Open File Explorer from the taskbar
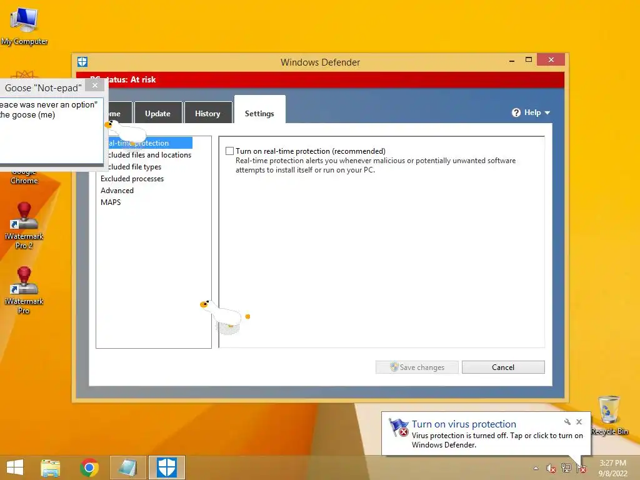The image size is (640, 480). tap(51, 467)
